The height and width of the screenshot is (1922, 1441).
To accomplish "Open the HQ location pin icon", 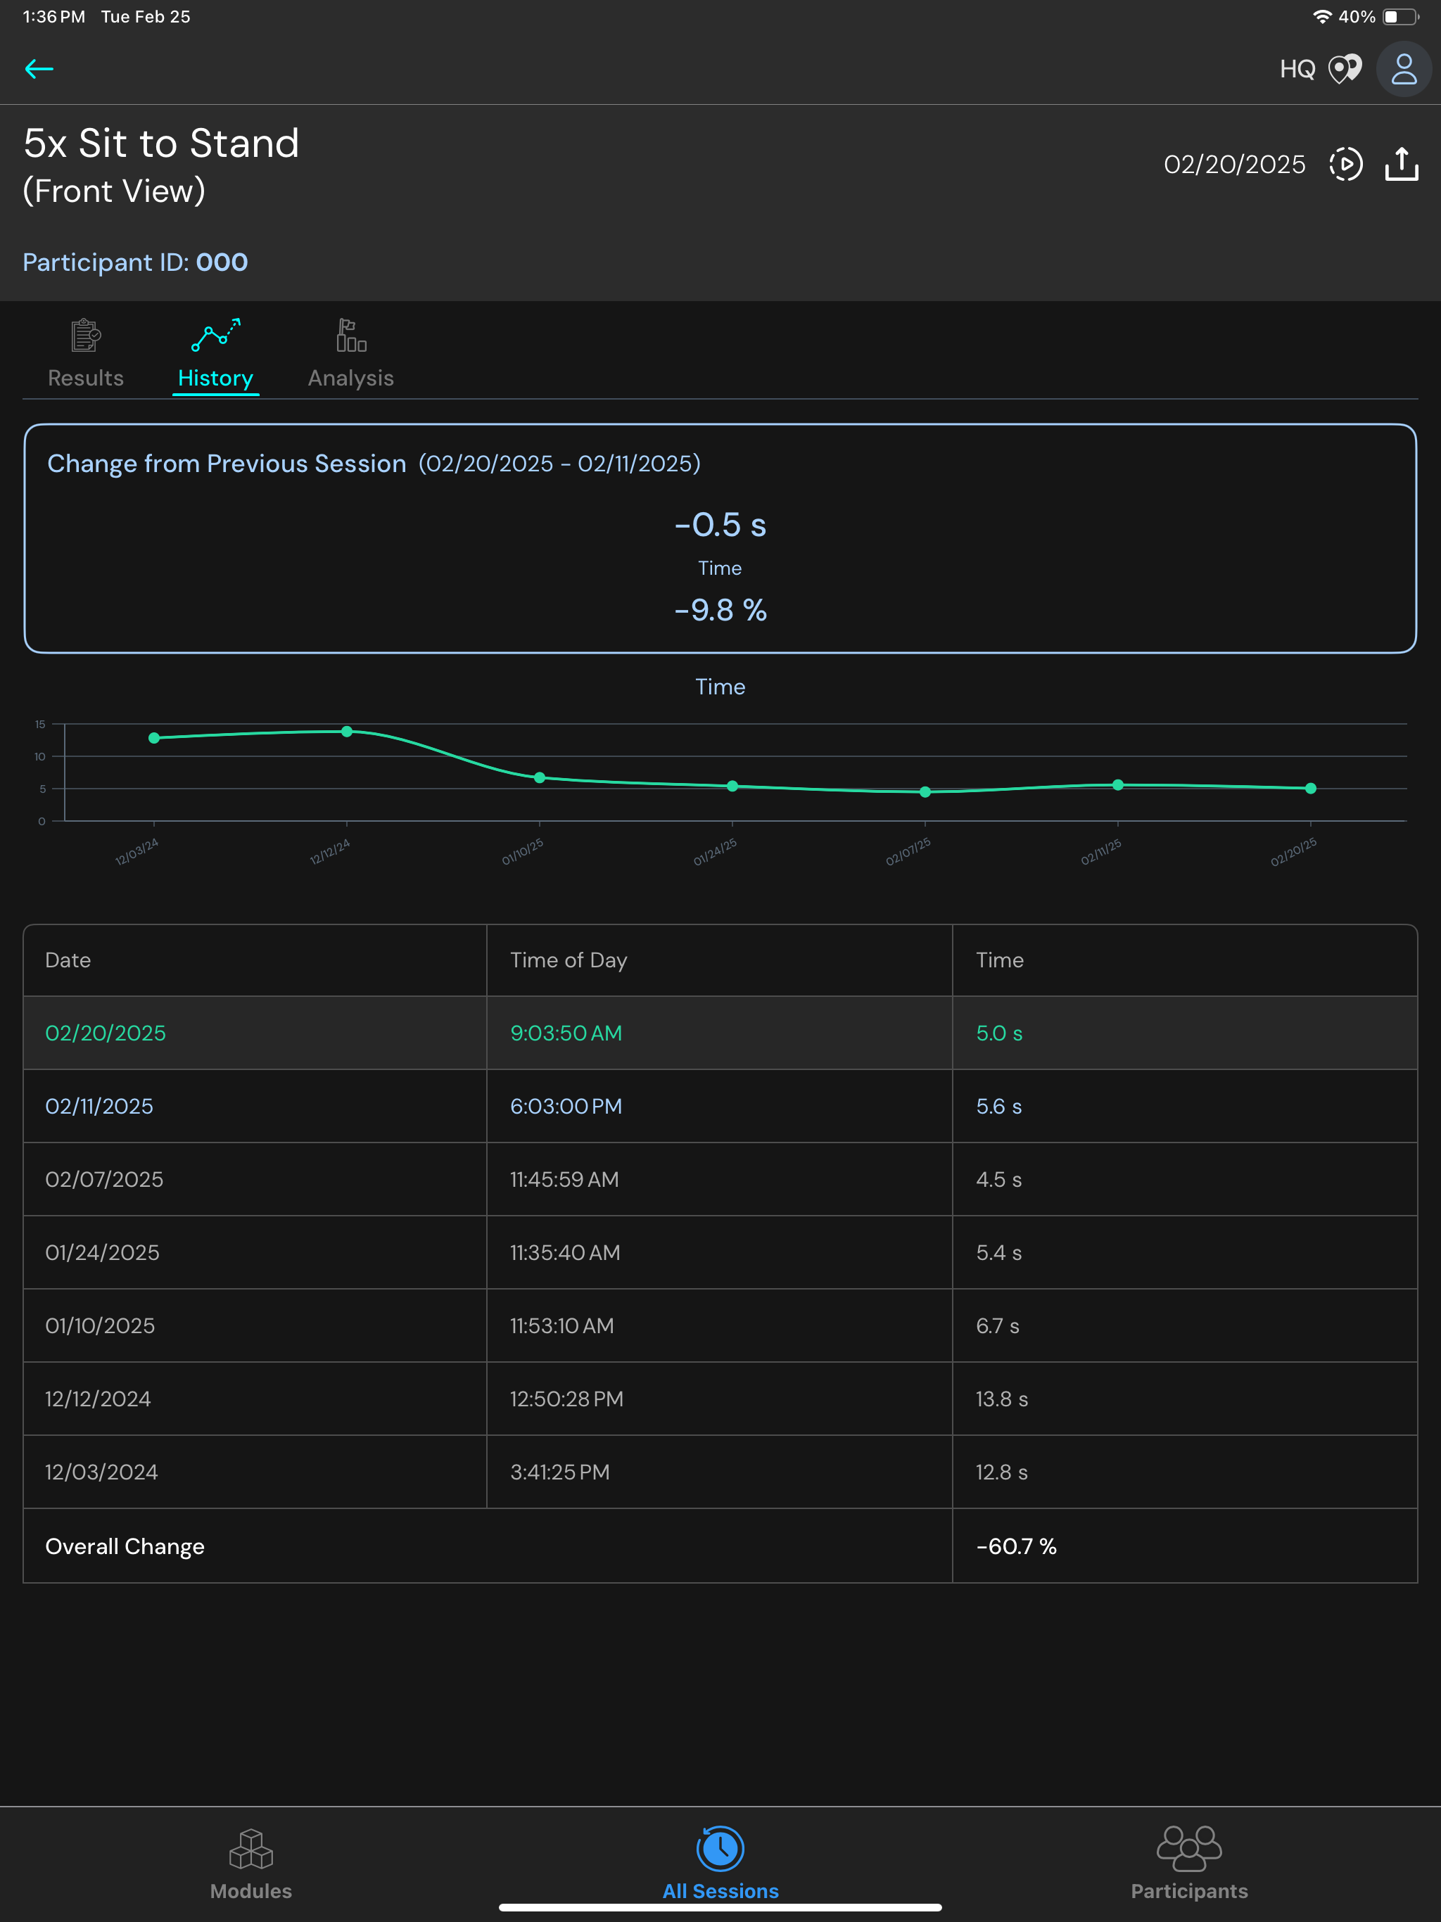I will [x=1345, y=69].
